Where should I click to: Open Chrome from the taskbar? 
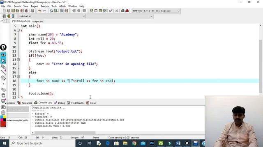[134, 143]
